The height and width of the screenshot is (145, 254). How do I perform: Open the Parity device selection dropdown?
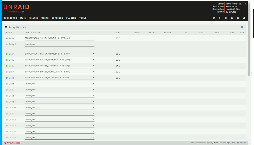pos(60,38)
